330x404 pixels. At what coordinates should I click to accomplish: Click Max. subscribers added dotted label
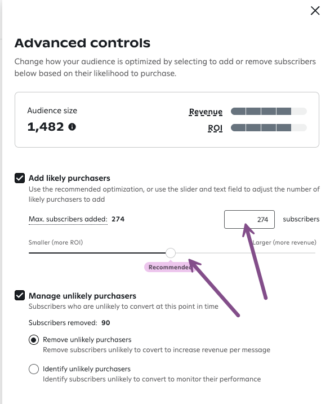coord(68,219)
